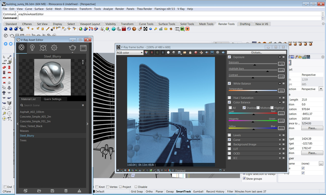Enable Hue / Saturation checkbox

pos(229,98)
